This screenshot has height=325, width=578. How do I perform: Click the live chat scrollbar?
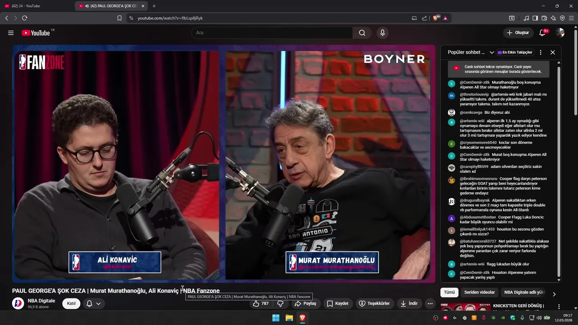pyautogui.click(x=559, y=172)
